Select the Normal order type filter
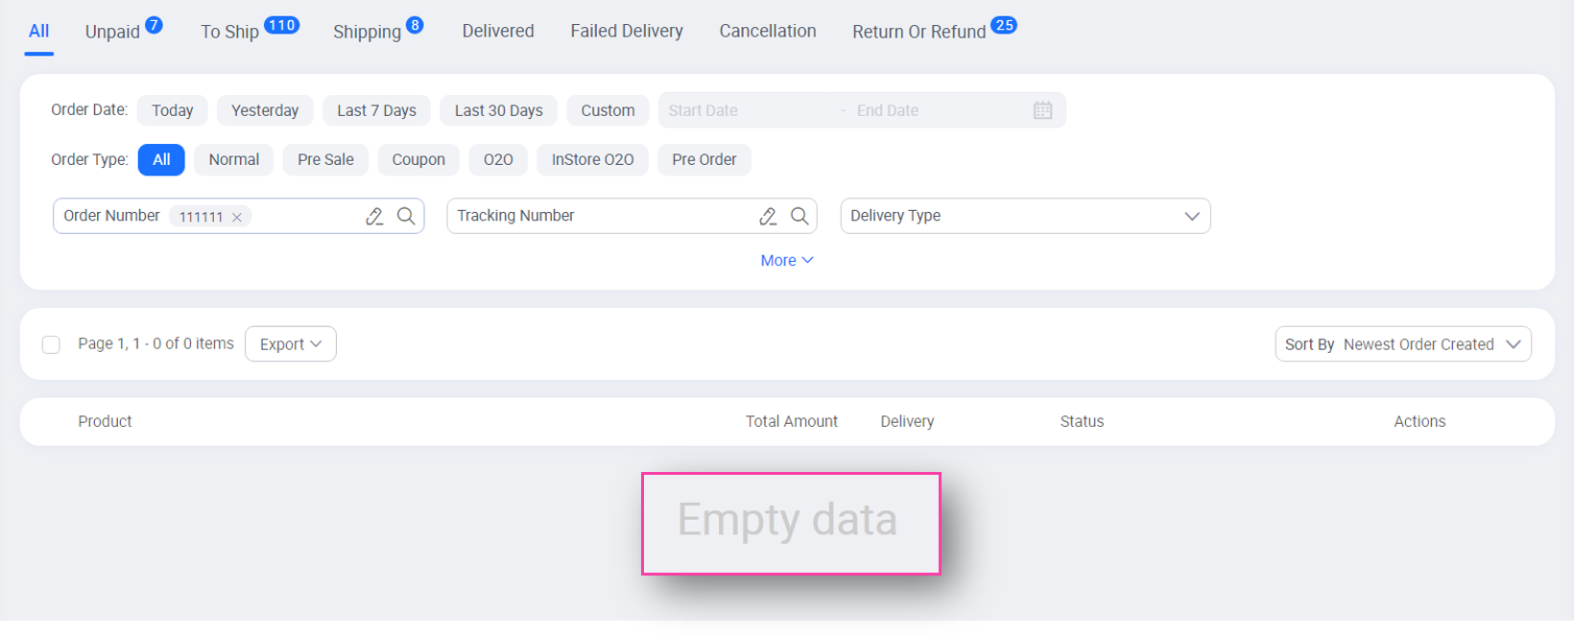 coord(233,159)
